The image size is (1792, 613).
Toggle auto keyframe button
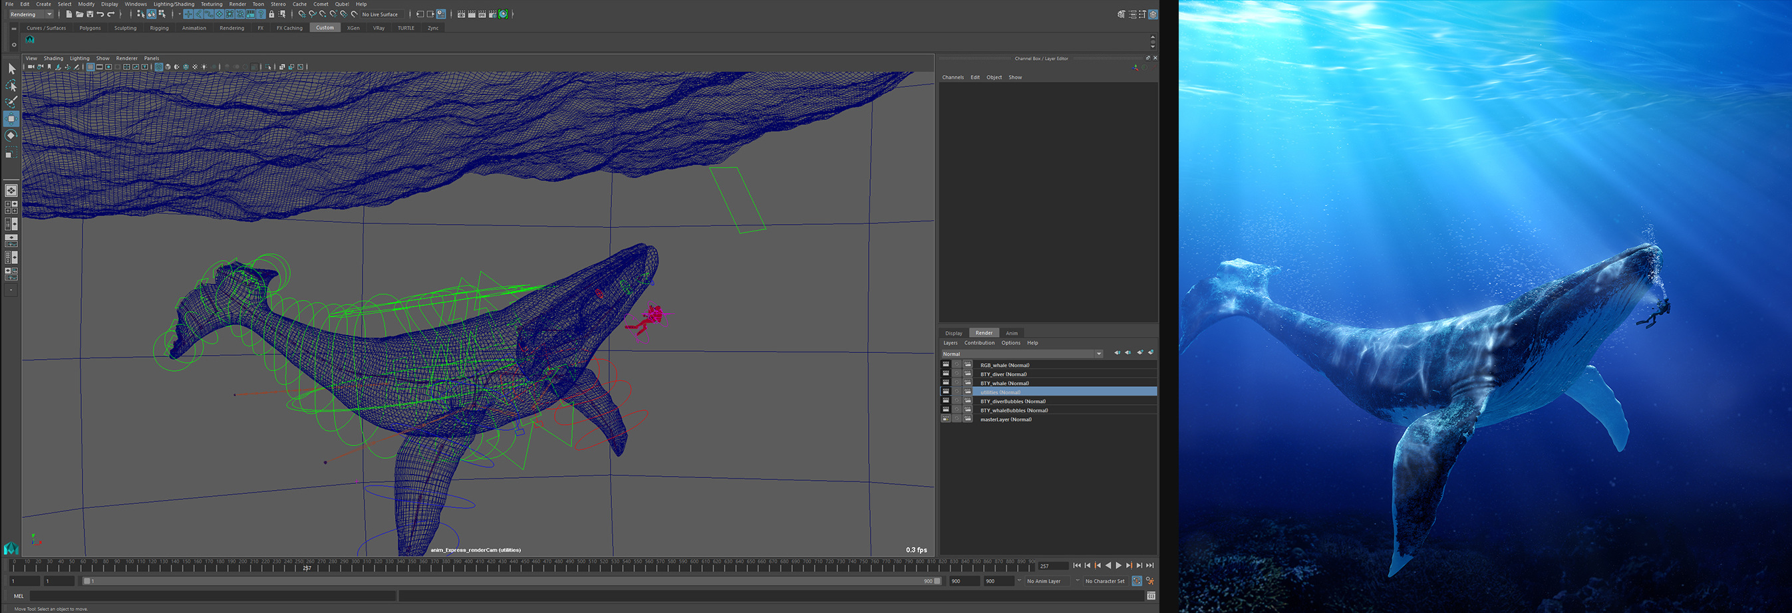1137,581
